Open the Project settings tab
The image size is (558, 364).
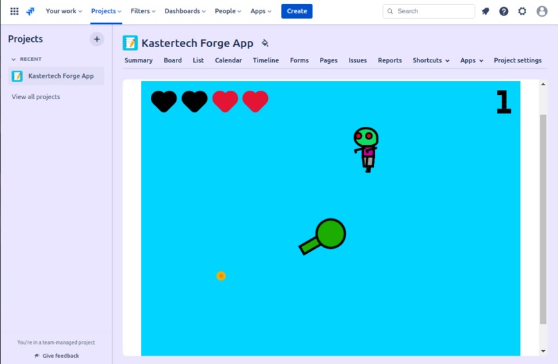click(517, 60)
